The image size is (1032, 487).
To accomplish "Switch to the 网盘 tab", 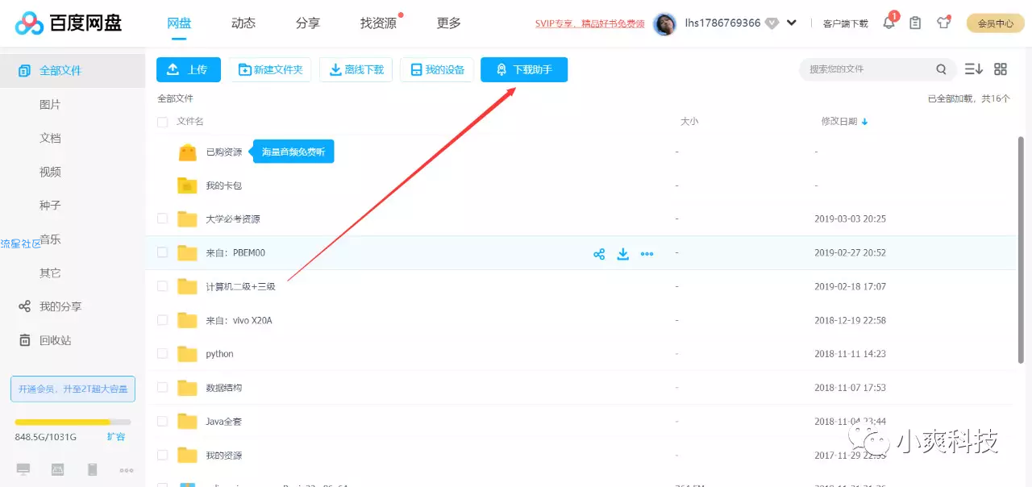I will [x=179, y=23].
